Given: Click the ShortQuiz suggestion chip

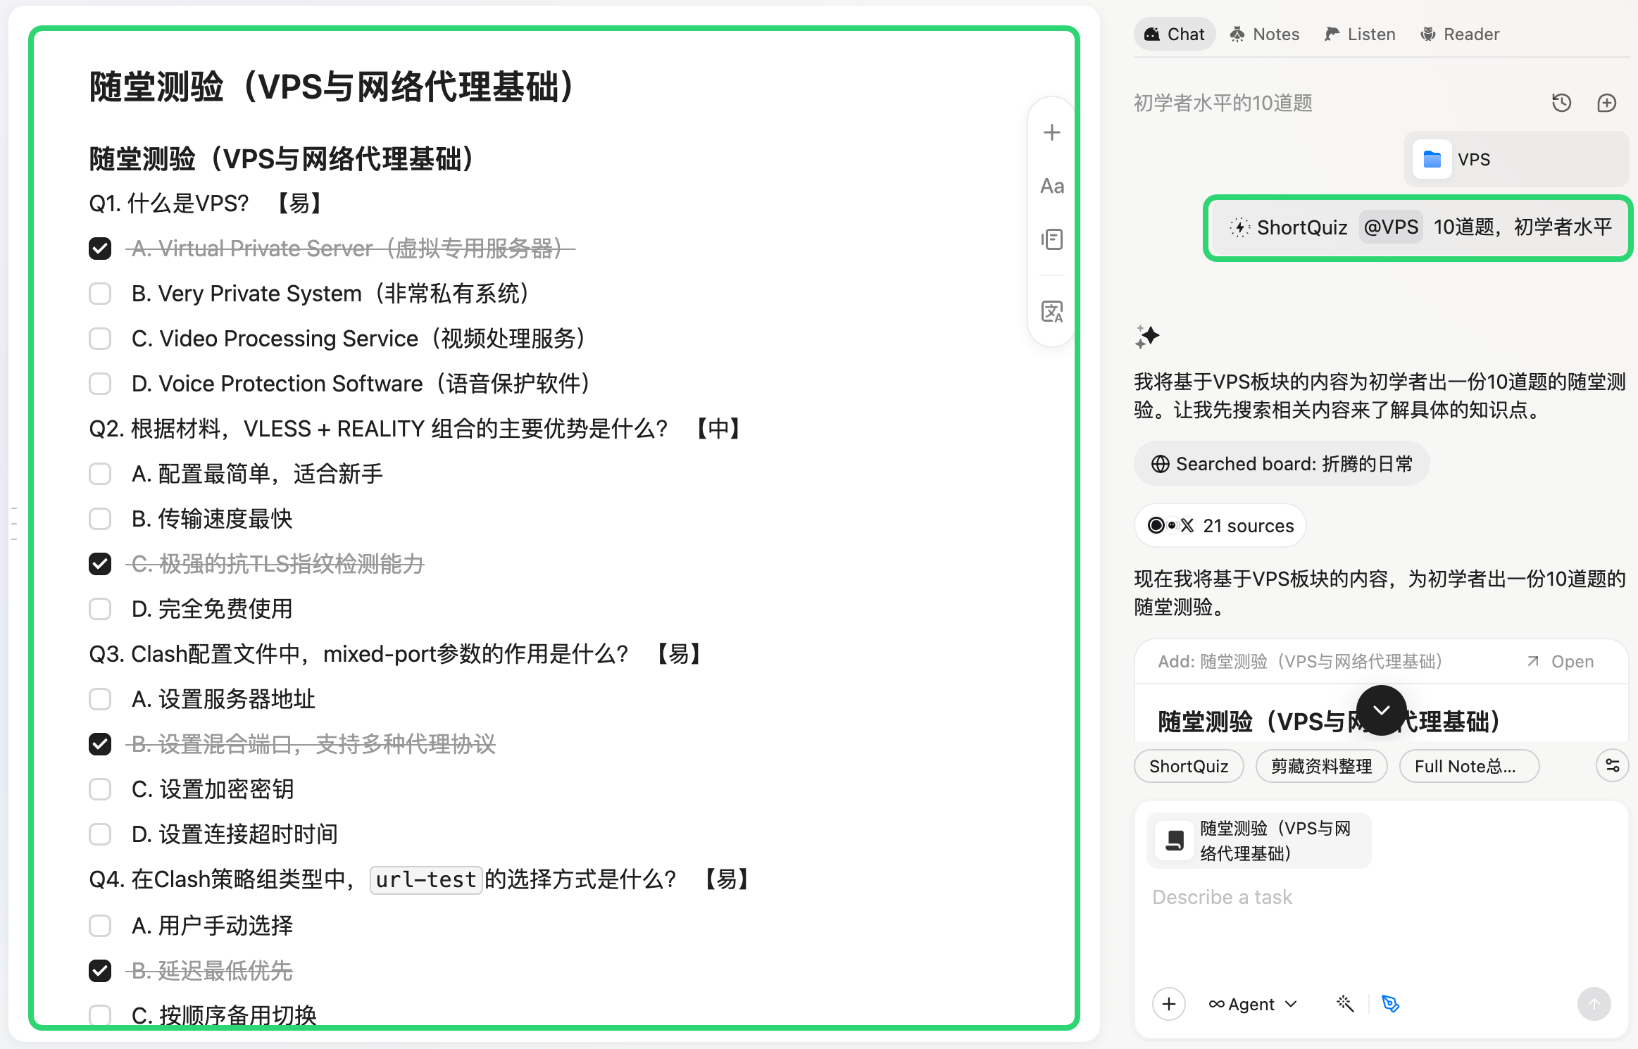Looking at the screenshot, I should pyautogui.click(x=1188, y=766).
